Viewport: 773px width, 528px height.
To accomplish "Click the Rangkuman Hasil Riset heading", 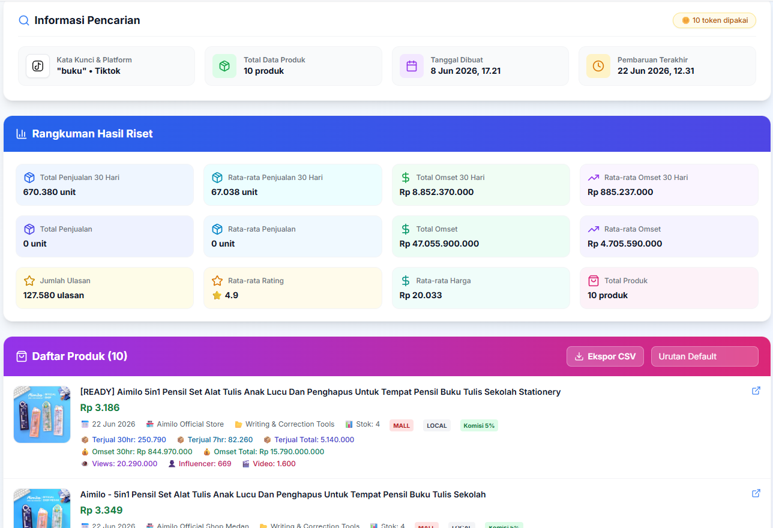I will [x=92, y=134].
